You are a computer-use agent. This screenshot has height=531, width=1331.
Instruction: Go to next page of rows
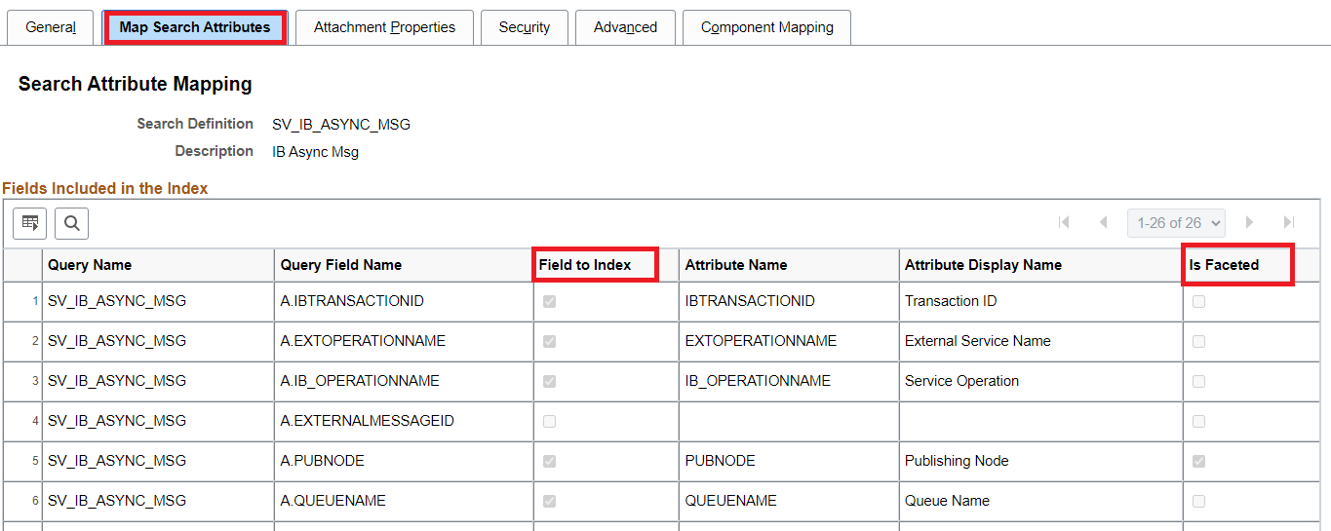1249,223
